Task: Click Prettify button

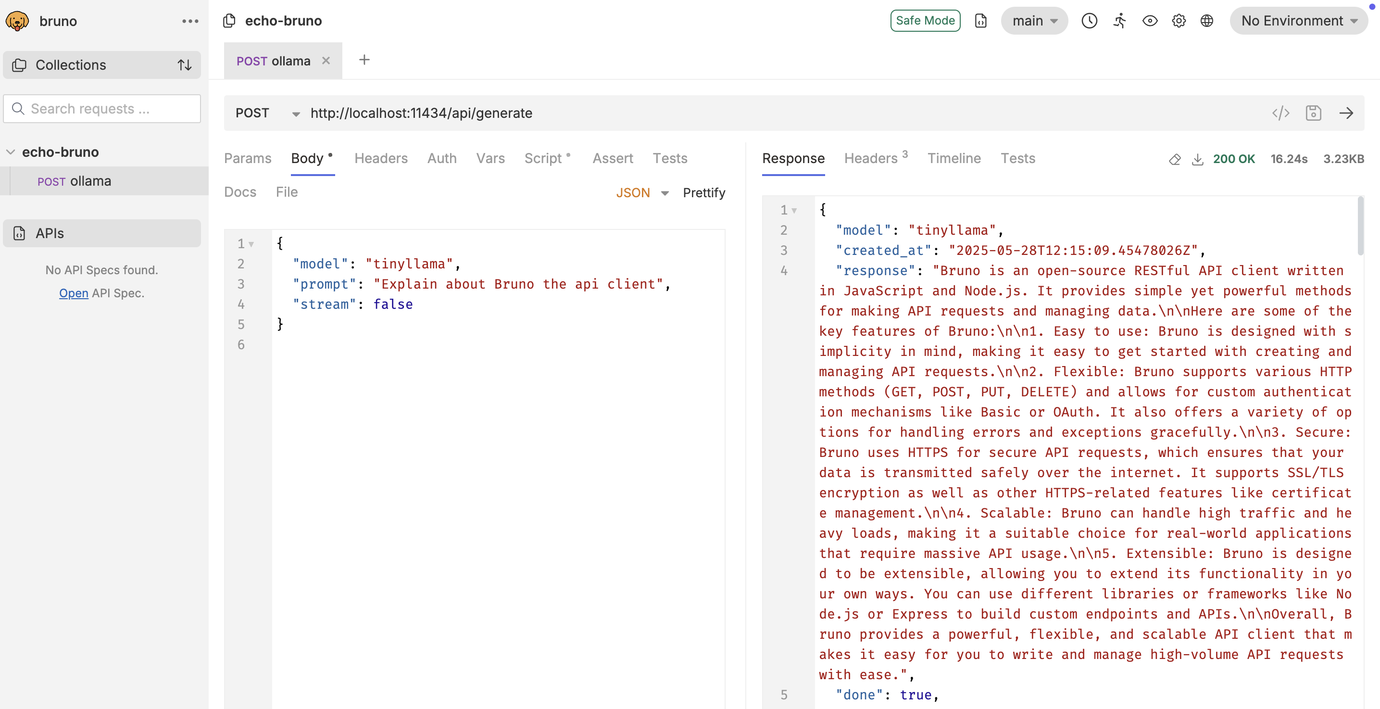Action: click(704, 192)
